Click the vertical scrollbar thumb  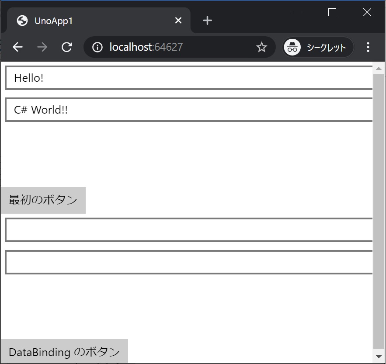coord(379,211)
